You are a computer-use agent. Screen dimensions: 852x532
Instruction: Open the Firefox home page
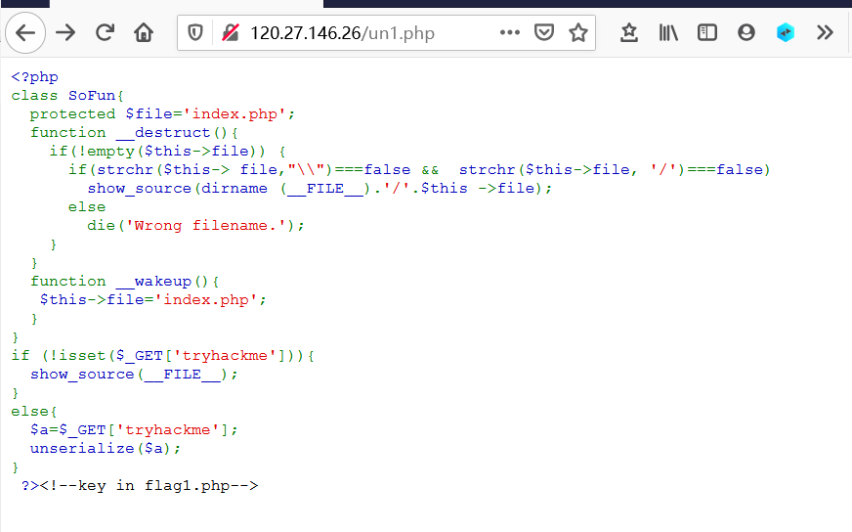[144, 33]
